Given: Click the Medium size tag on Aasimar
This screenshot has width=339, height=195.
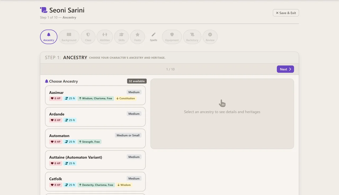Looking at the screenshot, I should click(x=134, y=92).
